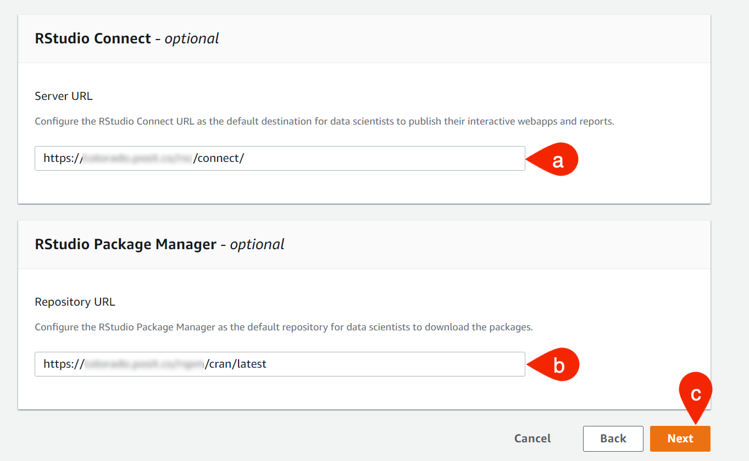Screen dimensions: 749x461
Task: Click the RStudio Connect section heading
Action: pos(93,38)
